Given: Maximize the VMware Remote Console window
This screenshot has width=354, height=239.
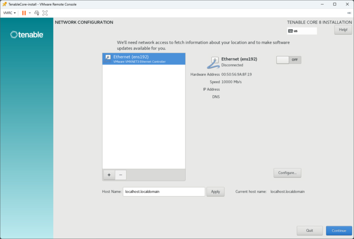Looking at the screenshot, I should [x=335, y=4].
